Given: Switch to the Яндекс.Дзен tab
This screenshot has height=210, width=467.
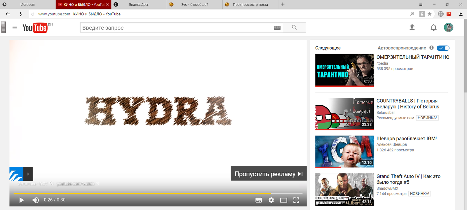Looking at the screenshot, I should coord(139,4).
